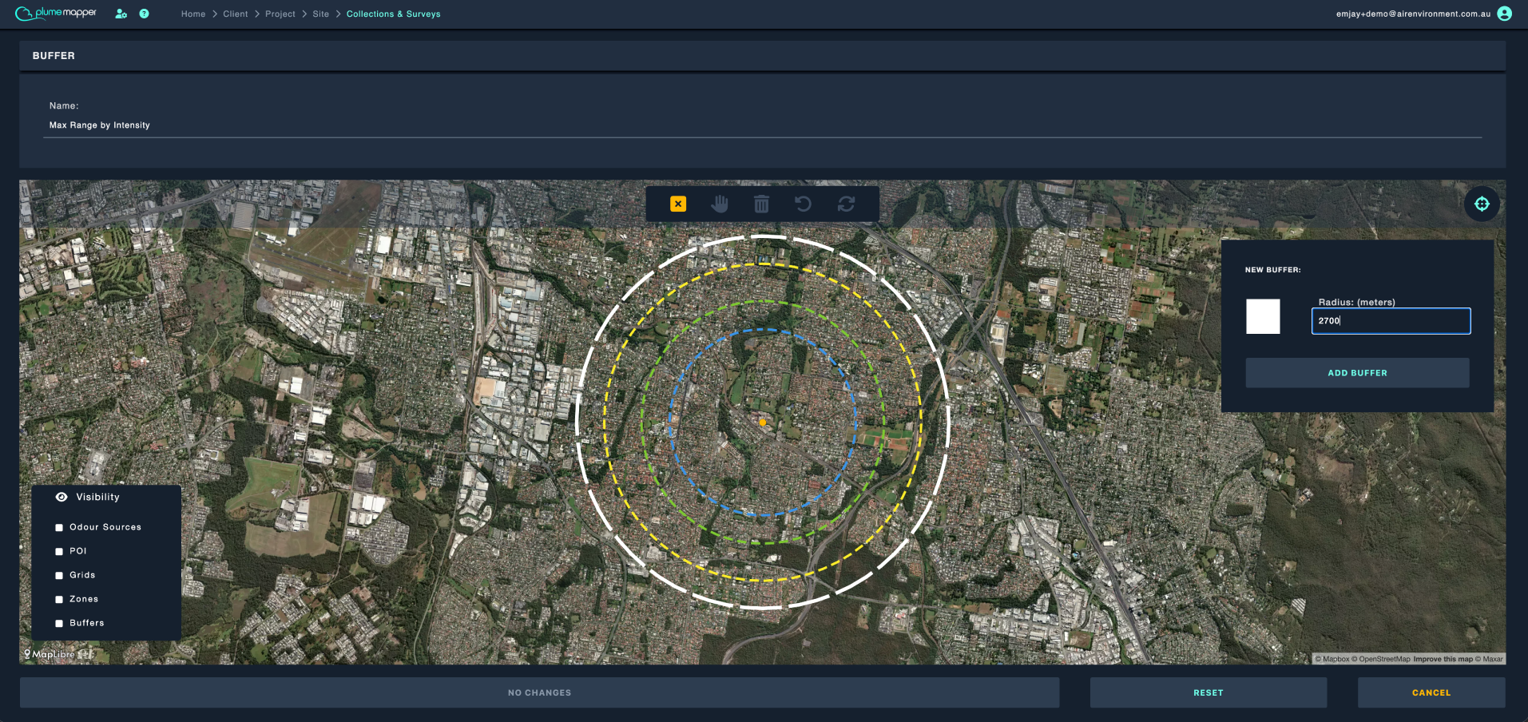Open the Site breadcrumb
Screen dimensions: 1528x722
pyautogui.click(x=321, y=14)
